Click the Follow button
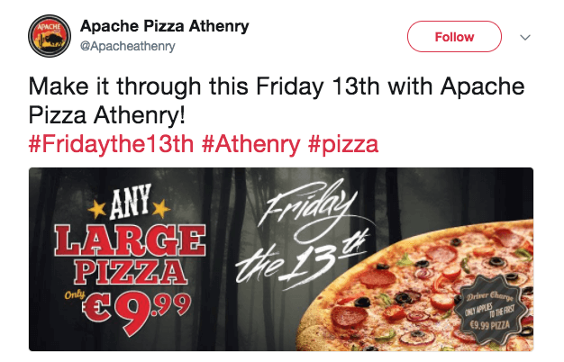Viewport: 564px width, 362px height. click(454, 37)
